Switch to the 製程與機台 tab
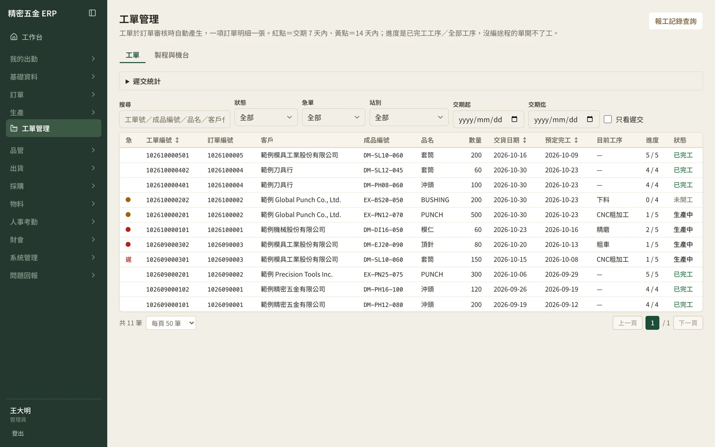Screen dimensions: 715x447 pos(172,55)
